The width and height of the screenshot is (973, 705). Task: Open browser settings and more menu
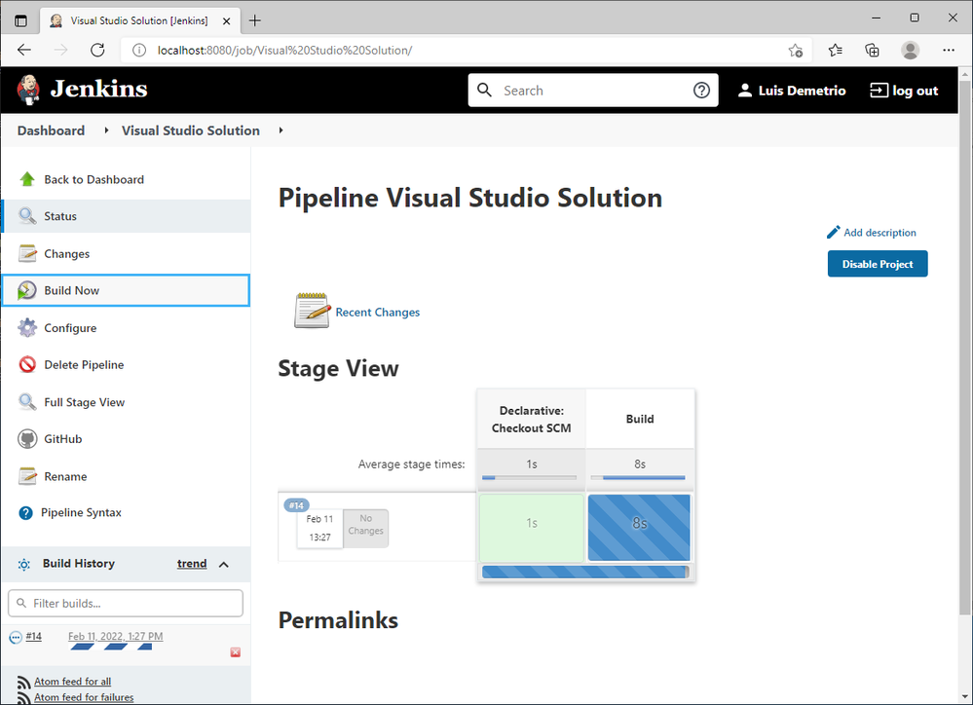(949, 51)
